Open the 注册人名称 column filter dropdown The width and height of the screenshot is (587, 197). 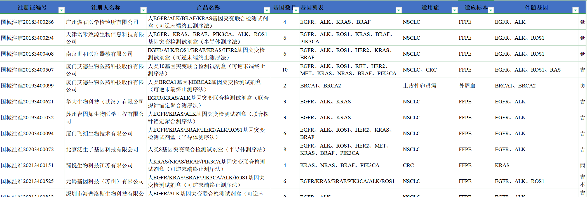pyautogui.click(x=143, y=11)
